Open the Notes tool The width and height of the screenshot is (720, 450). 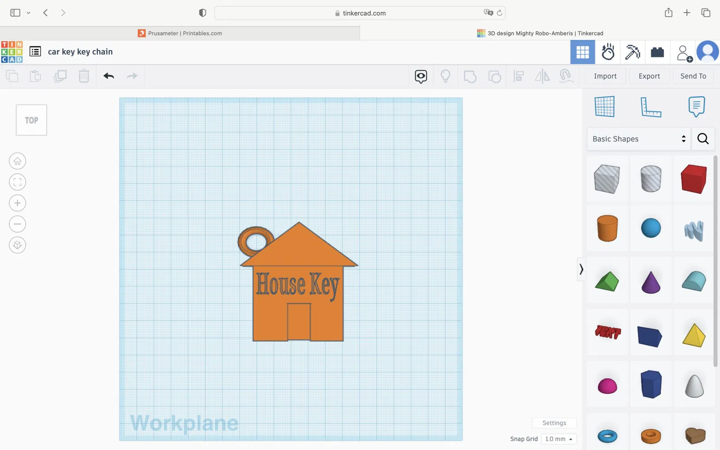pyautogui.click(x=697, y=107)
